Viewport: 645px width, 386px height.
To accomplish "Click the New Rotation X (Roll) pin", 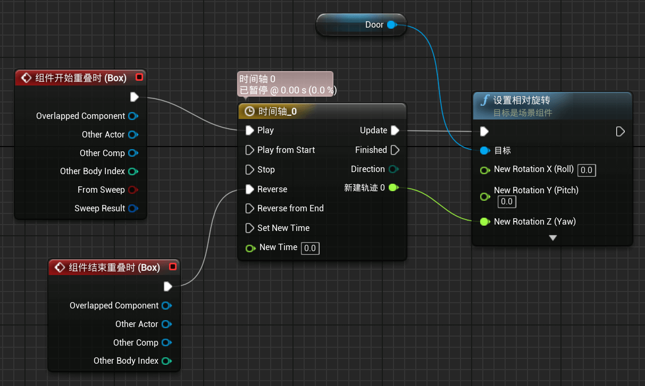I will pyautogui.click(x=484, y=170).
